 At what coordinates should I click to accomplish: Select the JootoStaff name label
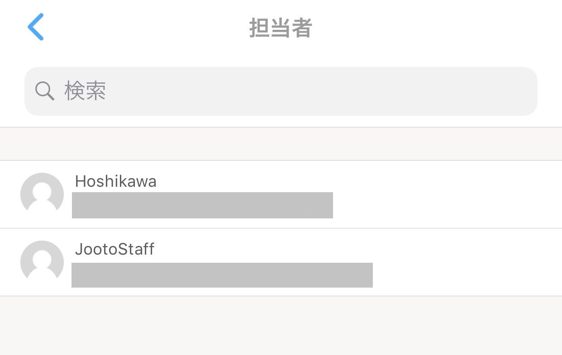(115, 249)
